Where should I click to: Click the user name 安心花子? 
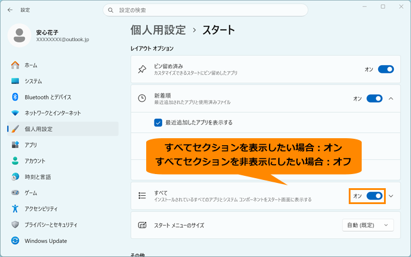coord(47,32)
